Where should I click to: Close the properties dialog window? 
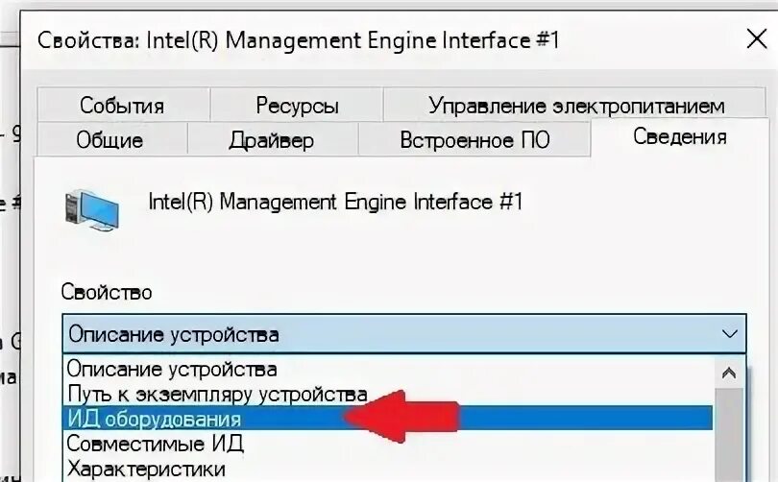[x=756, y=40]
